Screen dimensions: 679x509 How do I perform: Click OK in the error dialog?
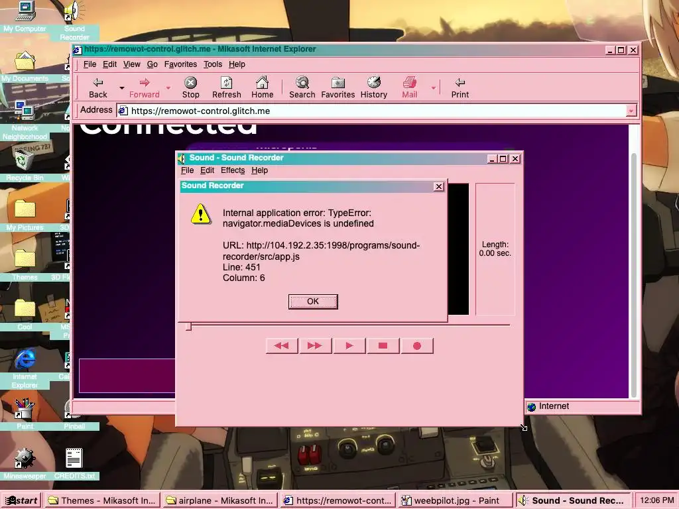313,302
